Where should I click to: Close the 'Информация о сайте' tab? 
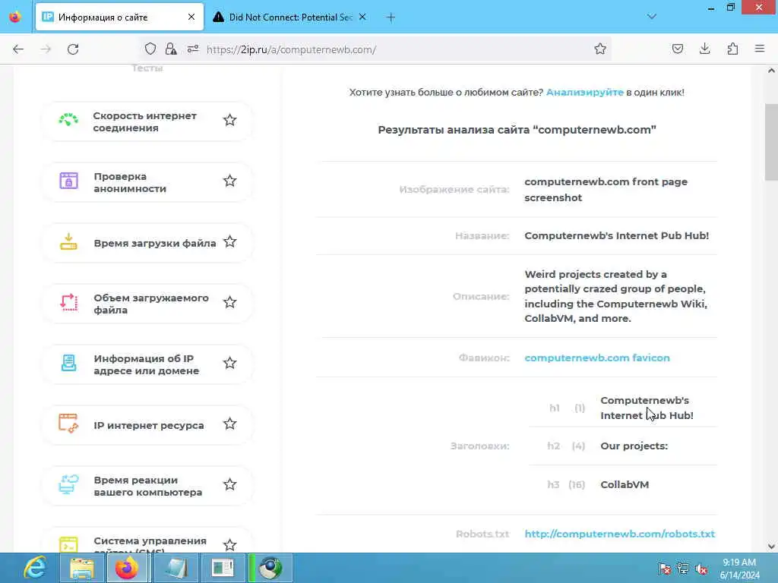(x=191, y=17)
